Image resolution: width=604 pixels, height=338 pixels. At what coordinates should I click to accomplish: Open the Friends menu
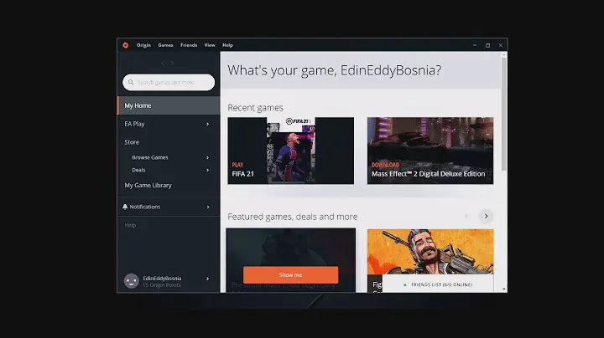[x=189, y=45]
